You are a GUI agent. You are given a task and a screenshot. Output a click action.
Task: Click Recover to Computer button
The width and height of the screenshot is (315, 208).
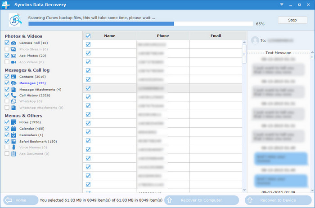202,200
